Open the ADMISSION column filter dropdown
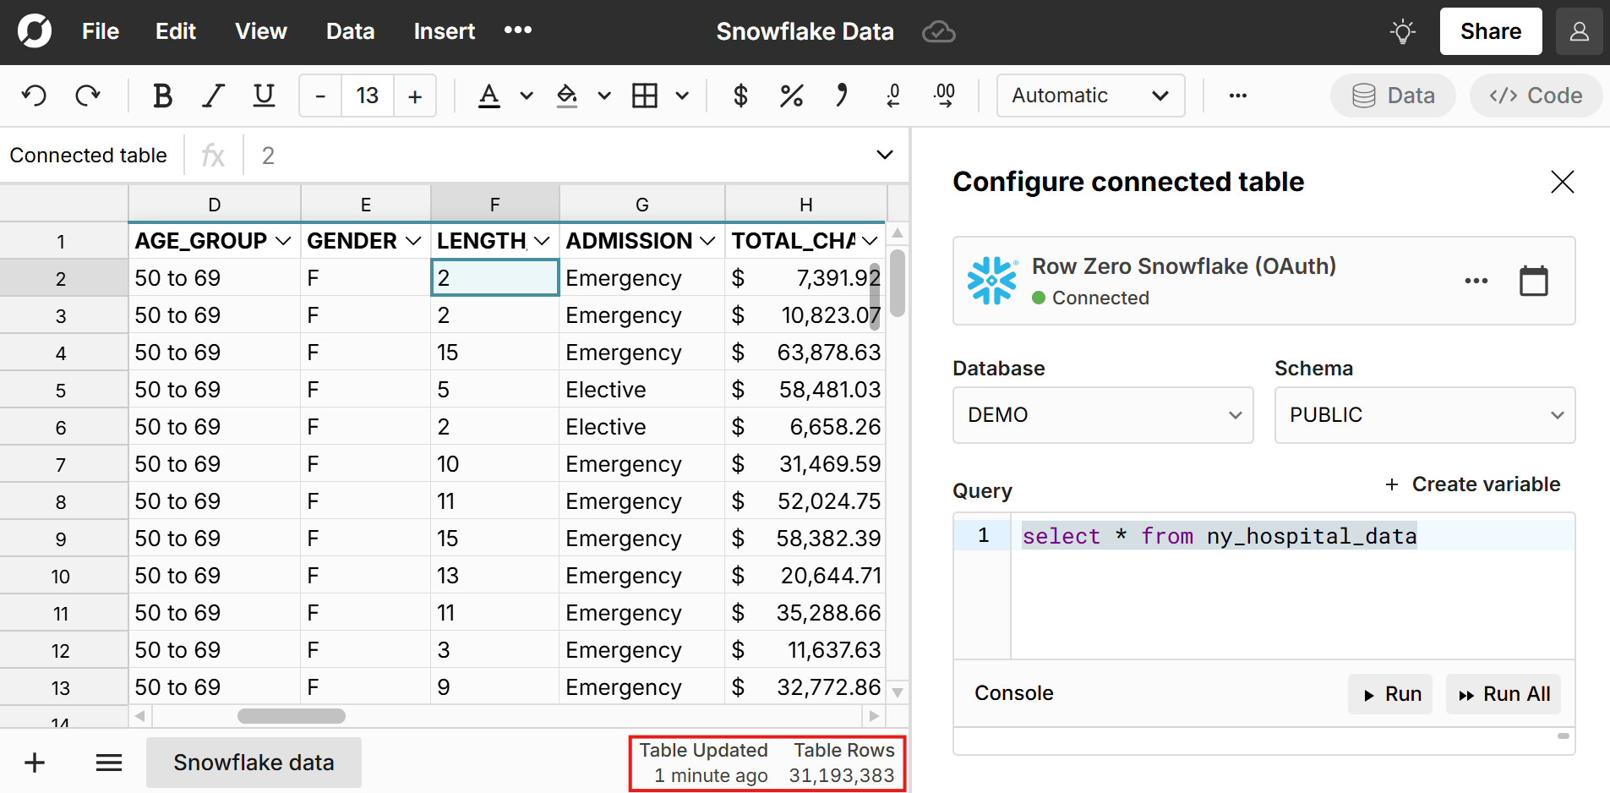 pos(708,241)
